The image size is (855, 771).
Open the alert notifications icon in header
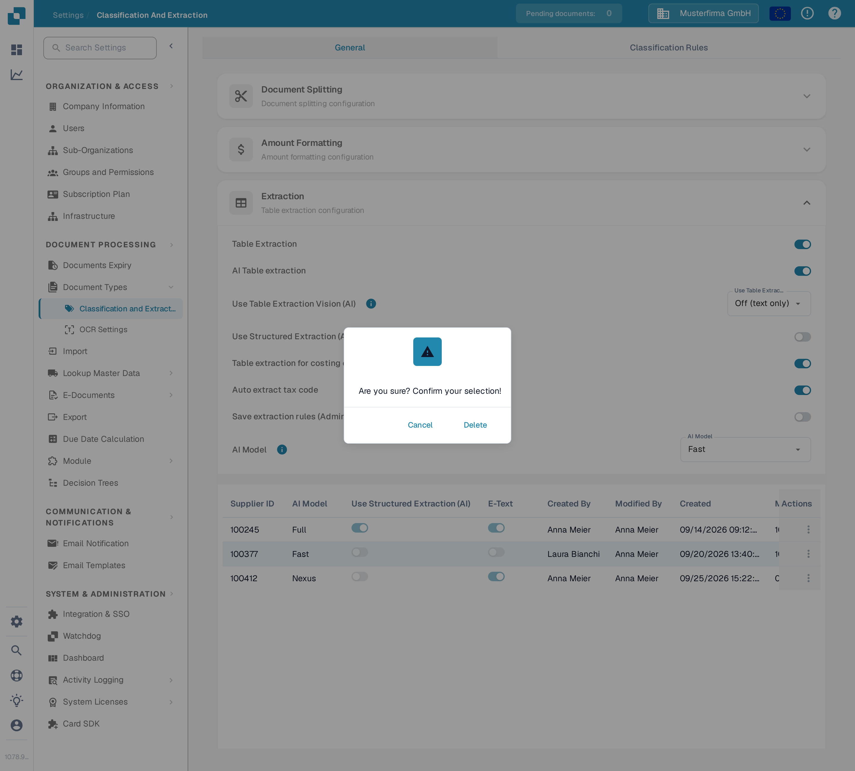[807, 14]
